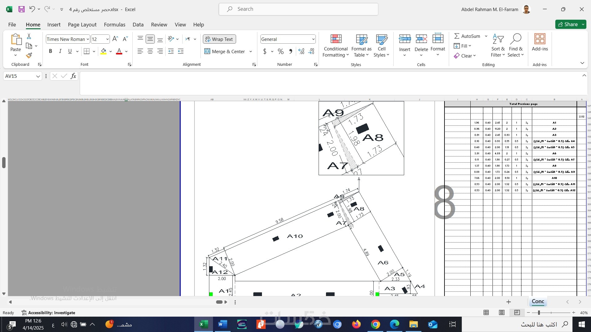The width and height of the screenshot is (591, 332).
Task: Switch to the Data tab
Action: 138,25
